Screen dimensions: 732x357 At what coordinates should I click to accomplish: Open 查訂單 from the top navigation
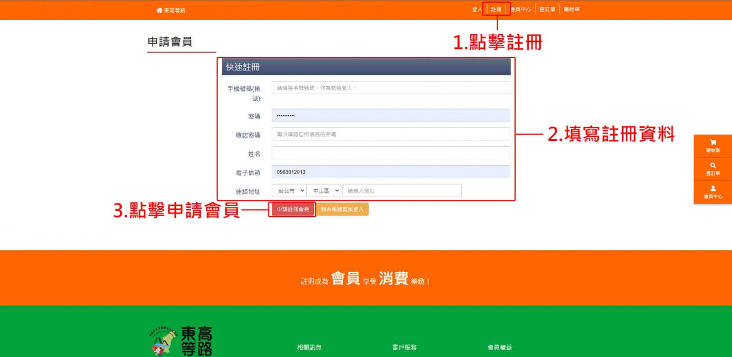[x=547, y=9]
